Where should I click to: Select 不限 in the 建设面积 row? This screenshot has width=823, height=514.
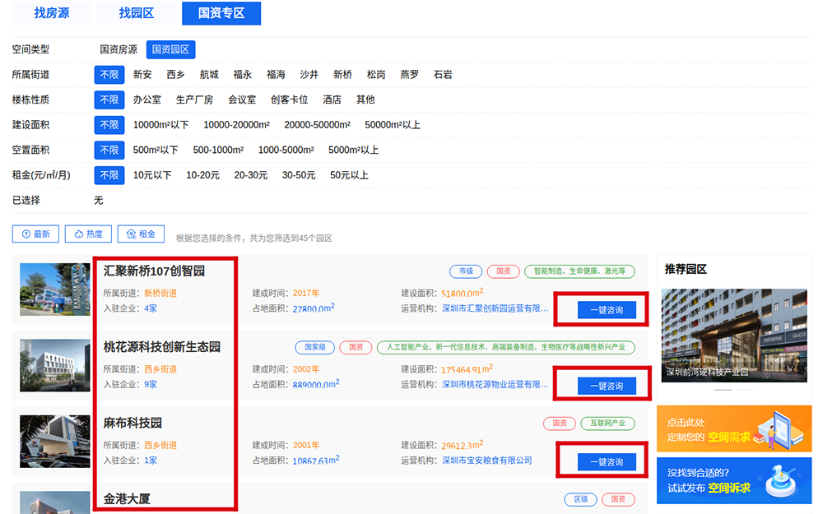point(109,125)
